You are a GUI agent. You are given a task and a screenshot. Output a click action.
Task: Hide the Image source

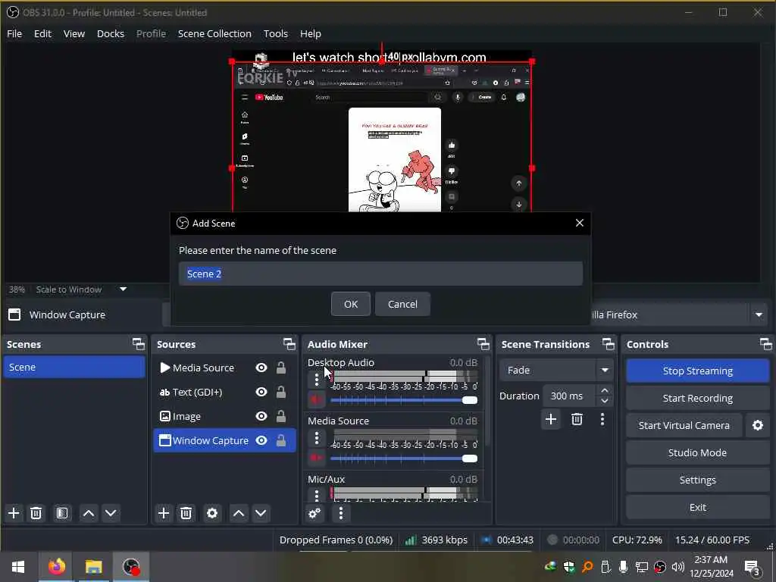tap(261, 416)
